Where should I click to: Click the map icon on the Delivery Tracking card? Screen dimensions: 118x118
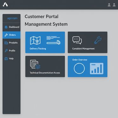click(x=35, y=41)
